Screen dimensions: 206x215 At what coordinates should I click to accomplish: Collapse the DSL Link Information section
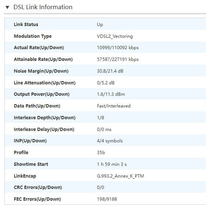coord(7,7)
